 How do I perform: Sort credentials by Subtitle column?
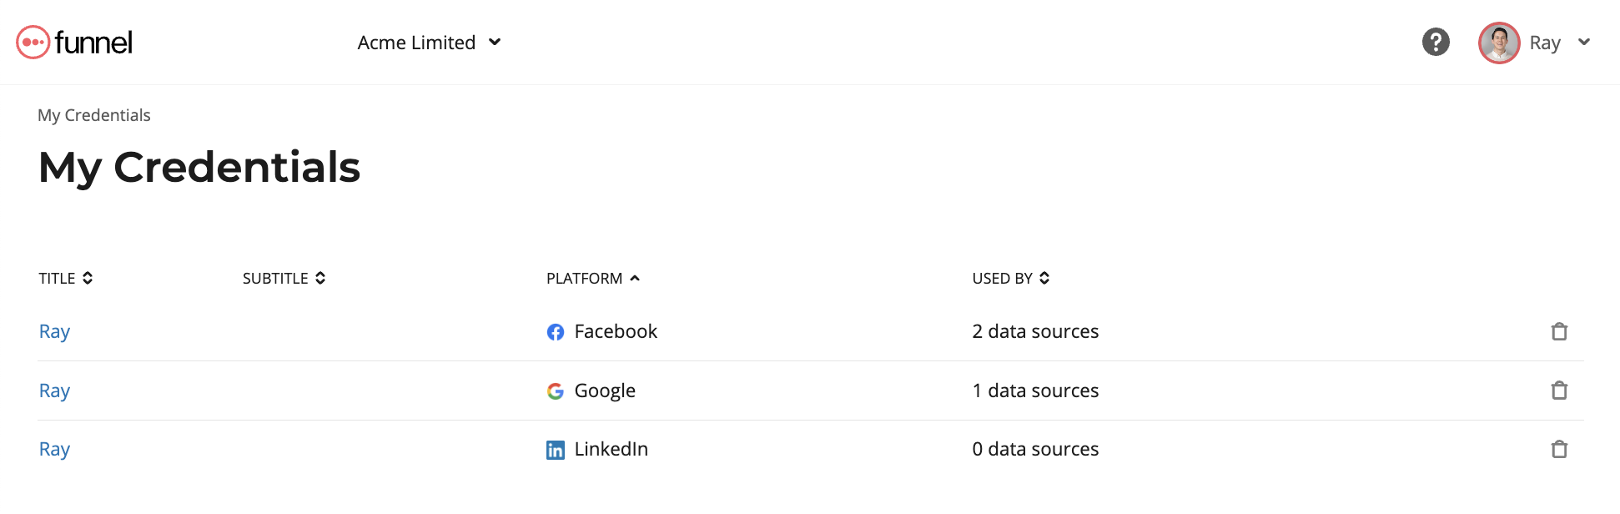[x=284, y=279]
